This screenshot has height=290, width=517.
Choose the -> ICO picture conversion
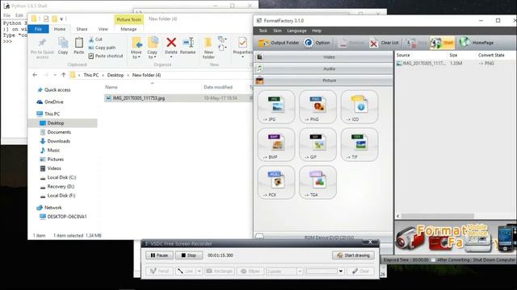tap(359, 107)
